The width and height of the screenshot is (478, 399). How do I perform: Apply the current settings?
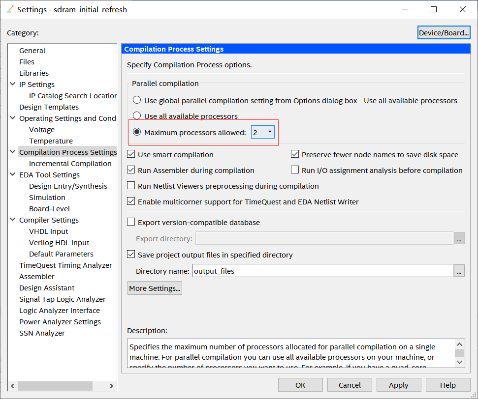398,385
